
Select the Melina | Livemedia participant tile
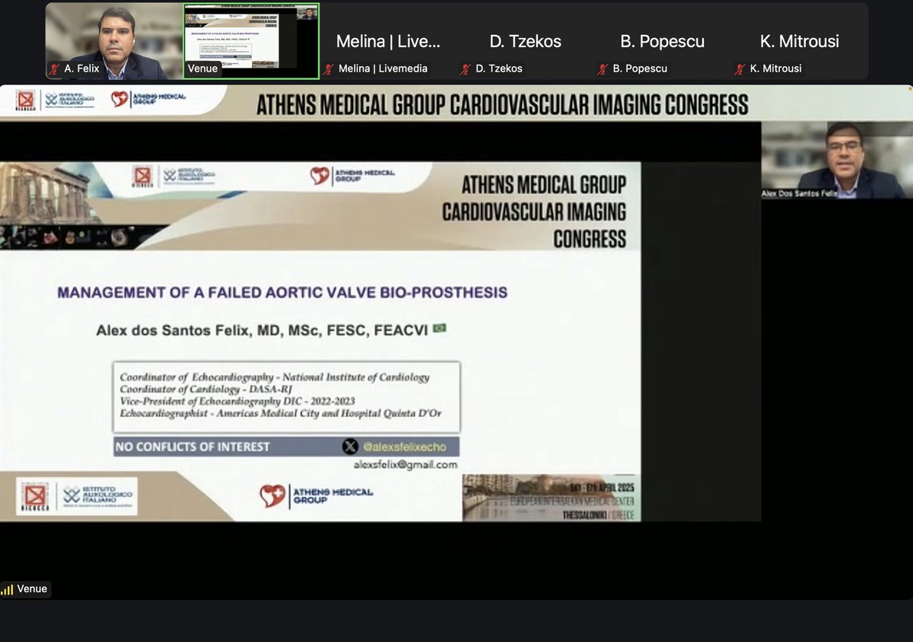tap(388, 41)
